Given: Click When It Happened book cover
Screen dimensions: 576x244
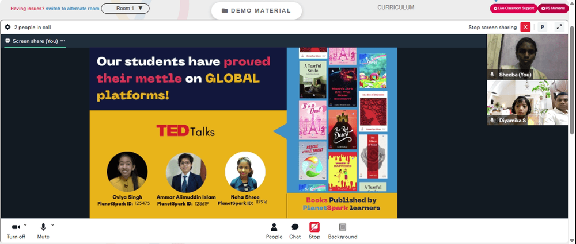Looking at the screenshot, I should coord(342,172).
